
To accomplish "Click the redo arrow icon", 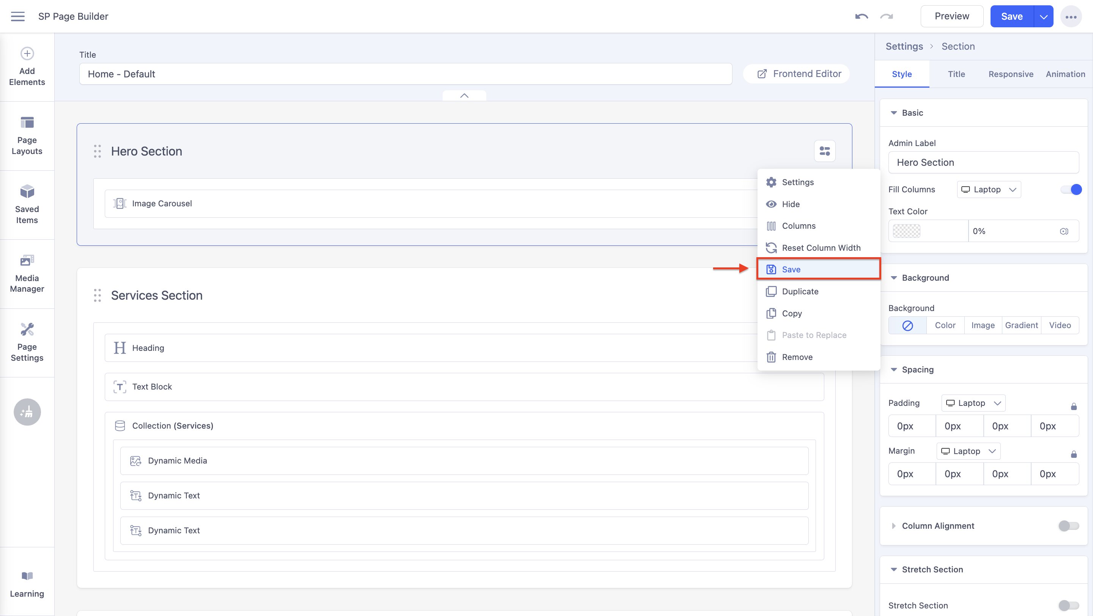I will click(887, 17).
